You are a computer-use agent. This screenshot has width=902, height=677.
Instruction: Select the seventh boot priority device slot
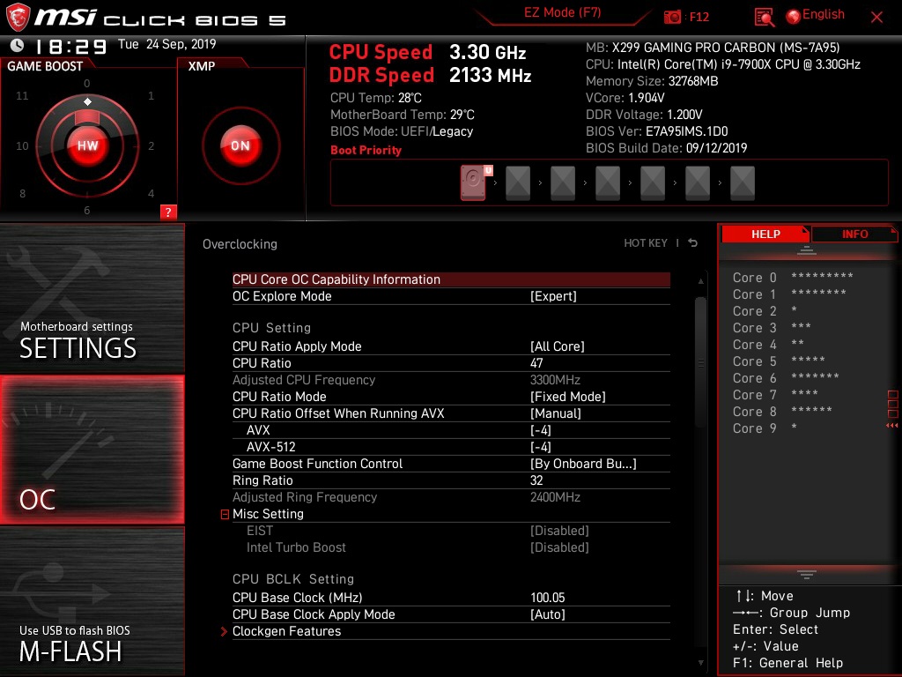(x=742, y=183)
